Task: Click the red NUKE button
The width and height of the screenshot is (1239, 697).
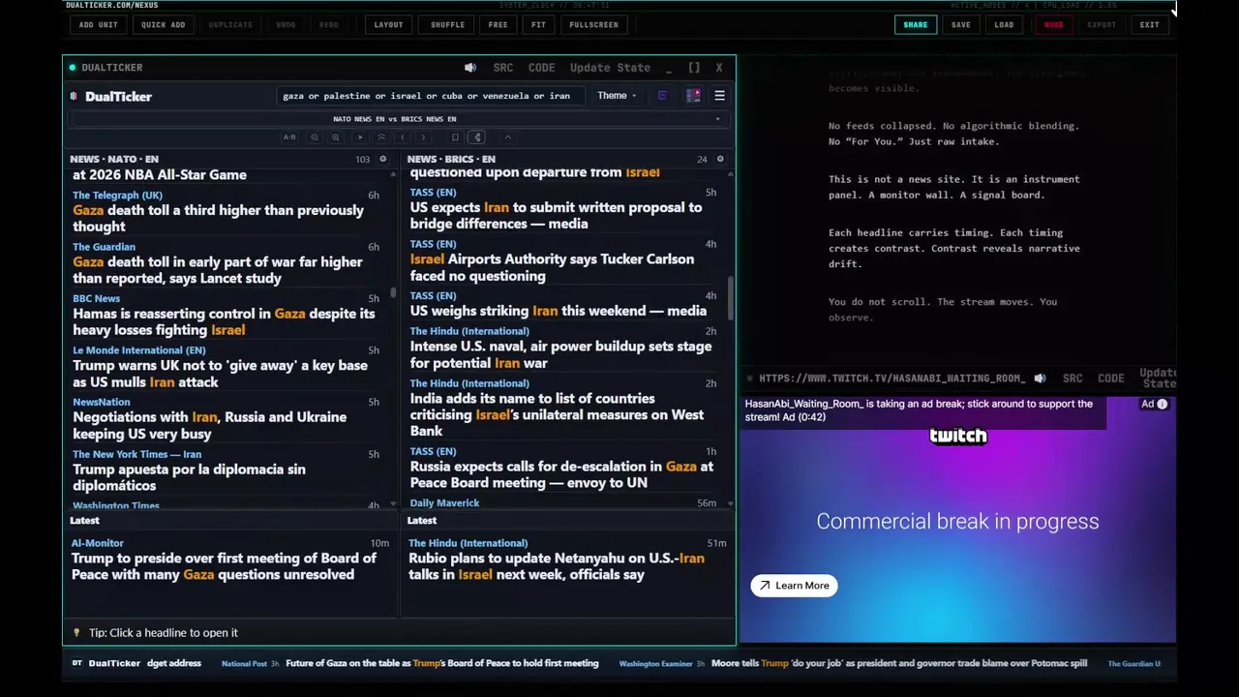Action: pos(1054,25)
